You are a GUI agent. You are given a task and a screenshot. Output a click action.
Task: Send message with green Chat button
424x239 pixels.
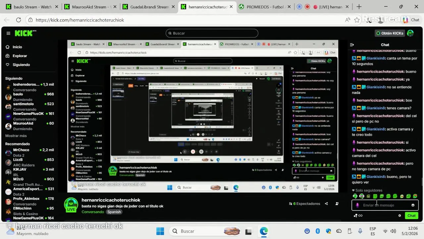tap(411, 215)
